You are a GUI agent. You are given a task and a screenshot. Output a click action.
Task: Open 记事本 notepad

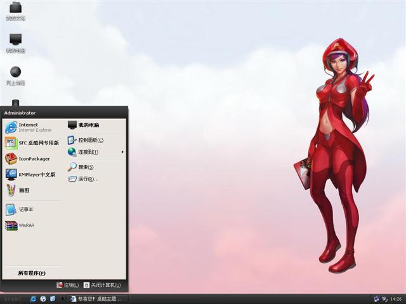click(33, 210)
